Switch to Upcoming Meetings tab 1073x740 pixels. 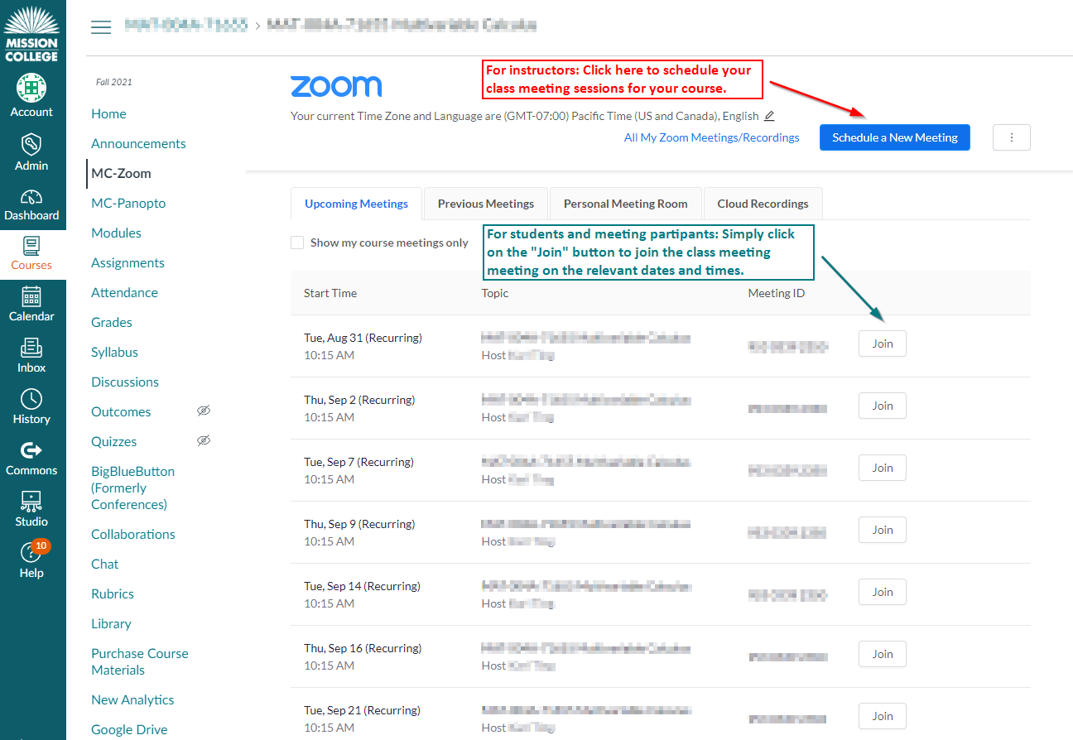[356, 204]
